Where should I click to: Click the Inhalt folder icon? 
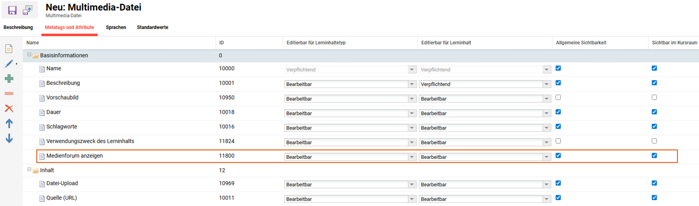pos(36,170)
